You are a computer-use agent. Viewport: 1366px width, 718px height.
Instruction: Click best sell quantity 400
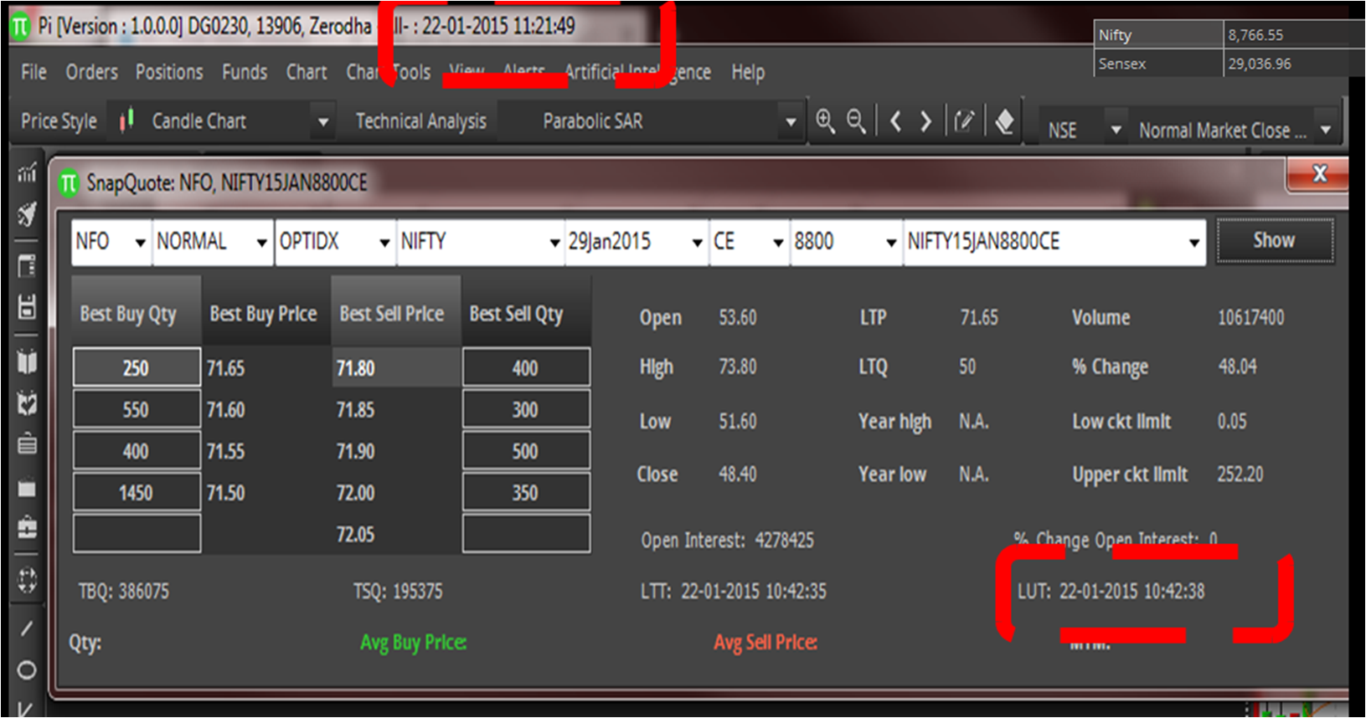point(526,367)
